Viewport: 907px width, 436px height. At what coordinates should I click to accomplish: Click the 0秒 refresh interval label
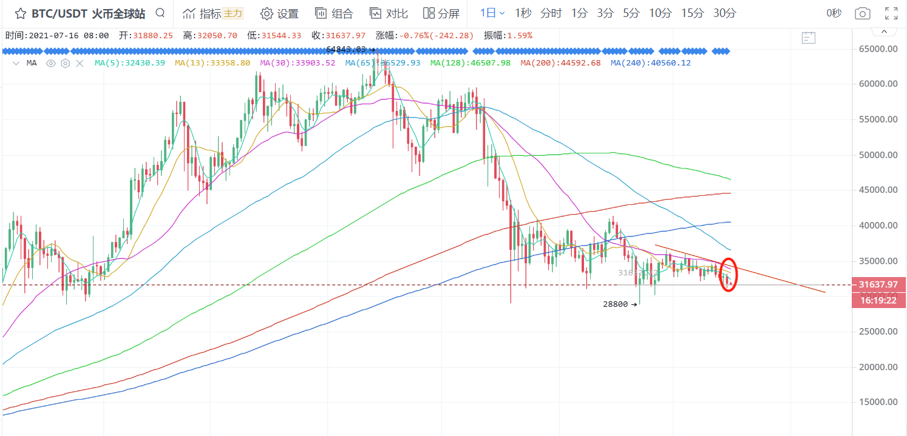[x=834, y=13]
